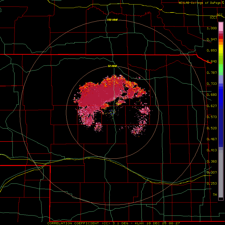The width and height of the screenshot is (225, 225).
Task: Select the 0.573 scale value
Action: coord(212,117)
